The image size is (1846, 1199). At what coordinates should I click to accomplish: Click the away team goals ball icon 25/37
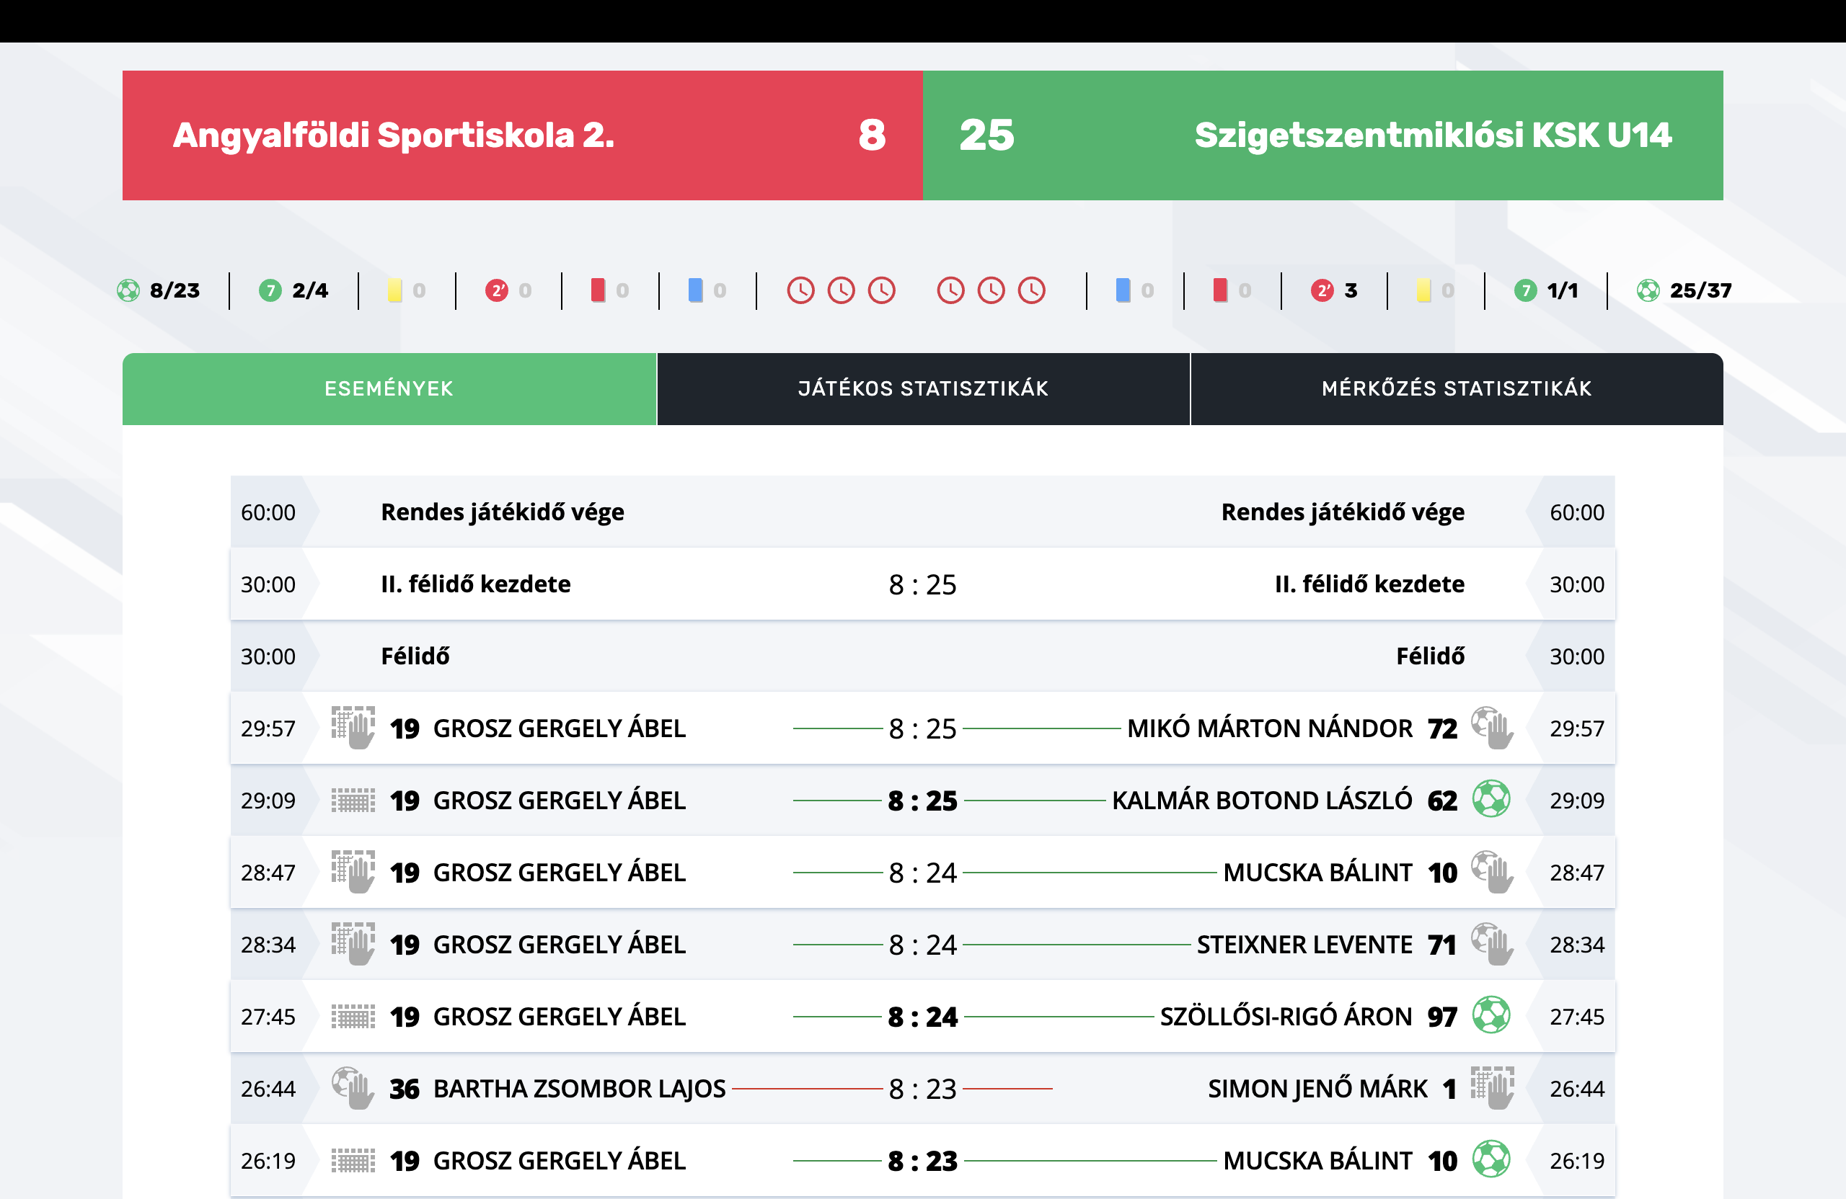1648,290
